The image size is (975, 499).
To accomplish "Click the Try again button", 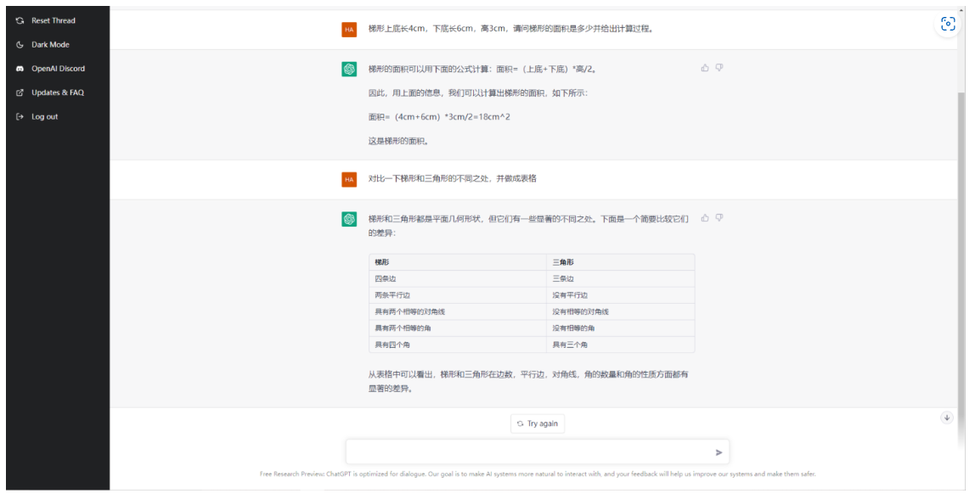I will click(538, 423).
